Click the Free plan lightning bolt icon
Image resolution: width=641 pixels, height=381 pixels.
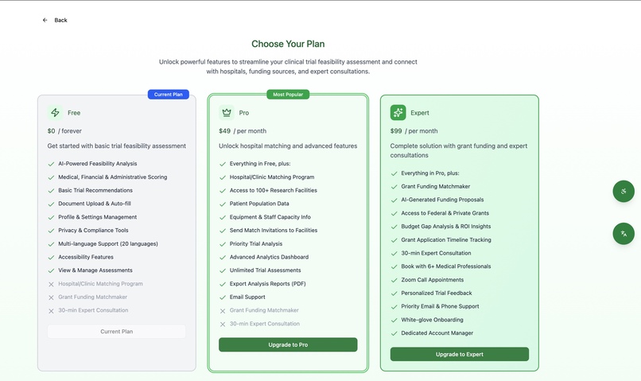pyautogui.click(x=55, y=112)
